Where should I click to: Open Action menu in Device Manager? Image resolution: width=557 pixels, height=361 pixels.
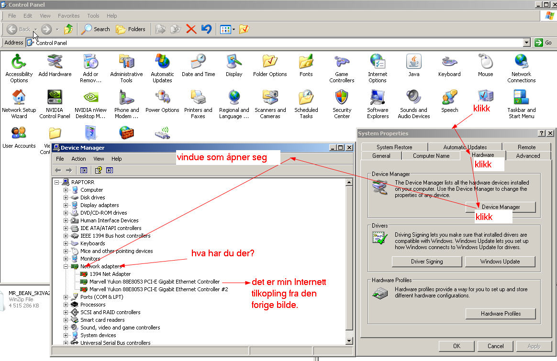(x=78, y=159)
